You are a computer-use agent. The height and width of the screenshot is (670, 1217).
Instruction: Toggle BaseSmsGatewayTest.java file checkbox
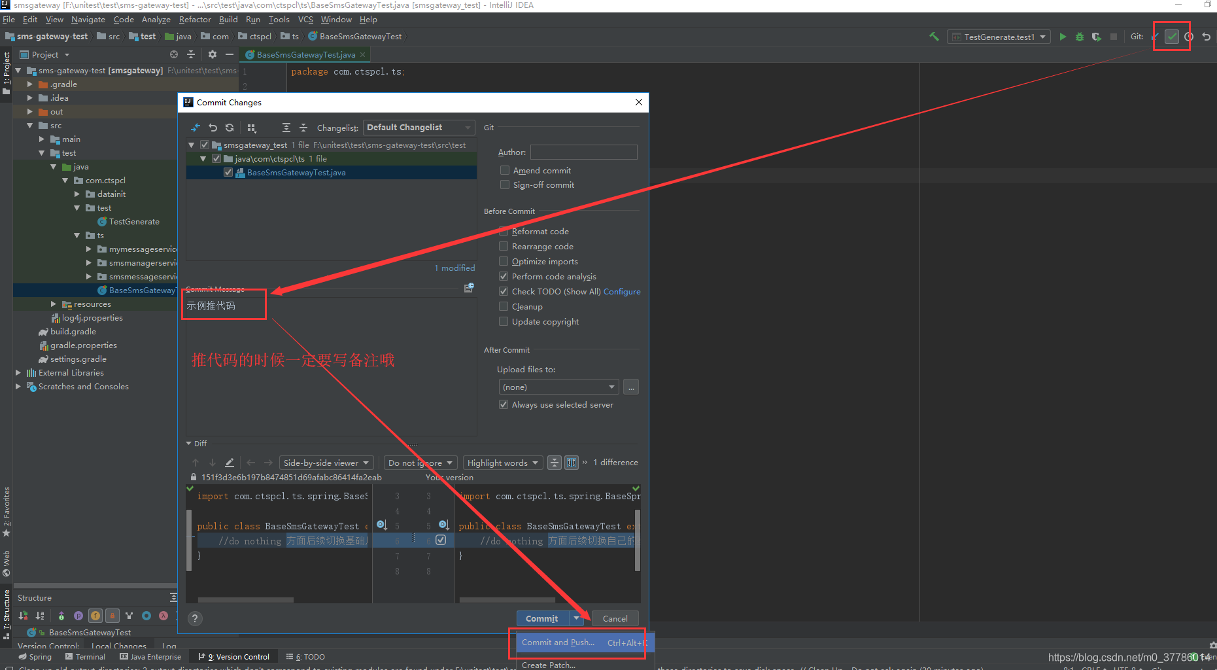pyautogui.click(x=228, y=173)
